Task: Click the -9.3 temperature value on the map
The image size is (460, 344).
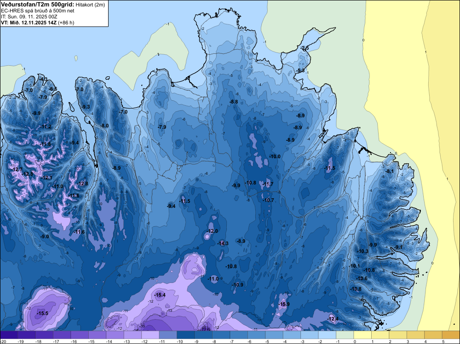Action: [x=86, y=107]
